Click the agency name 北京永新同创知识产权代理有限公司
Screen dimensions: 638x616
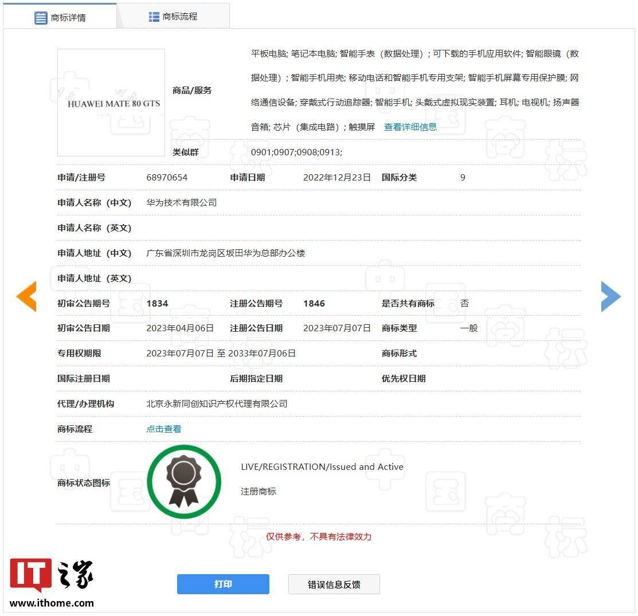tap(217, 404)
